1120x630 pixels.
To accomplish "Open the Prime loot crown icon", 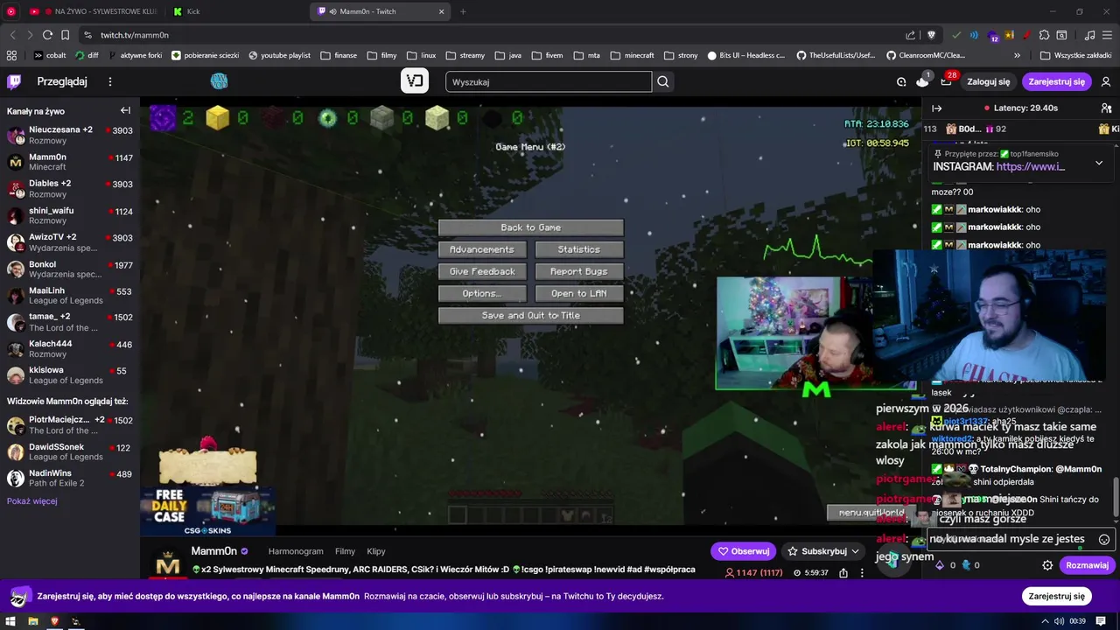I will [922, 81].
